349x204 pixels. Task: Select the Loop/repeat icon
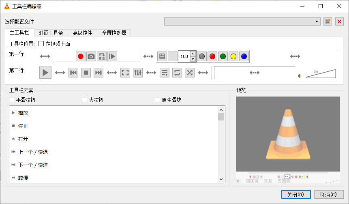pyautogui.click(x=177, y=73)
